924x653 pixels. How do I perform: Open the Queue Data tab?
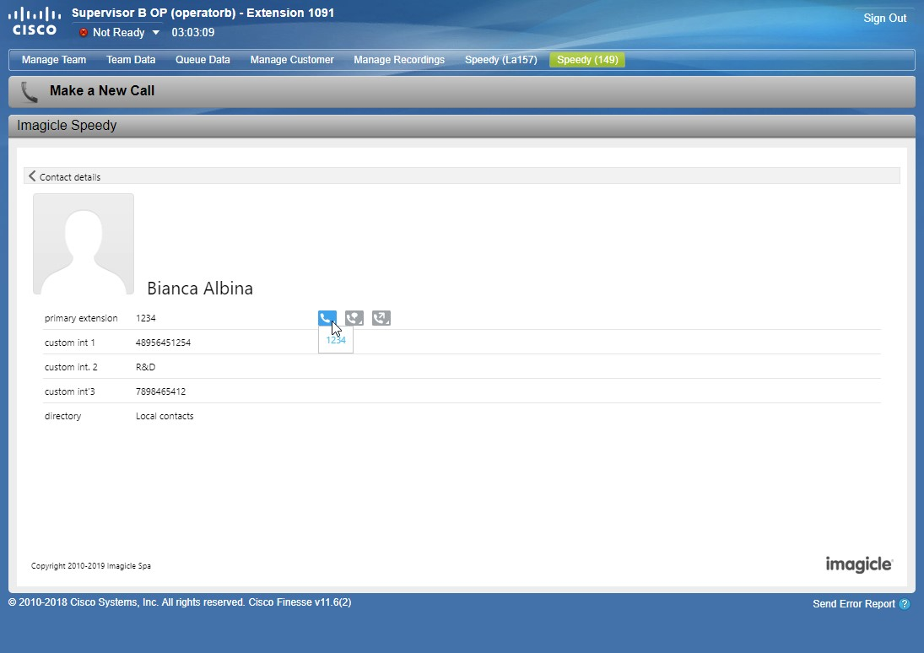(x=203, y=60)
